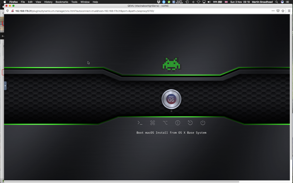Open the File menu
Screen dimensions: 293x183
(x=23, y=2)
